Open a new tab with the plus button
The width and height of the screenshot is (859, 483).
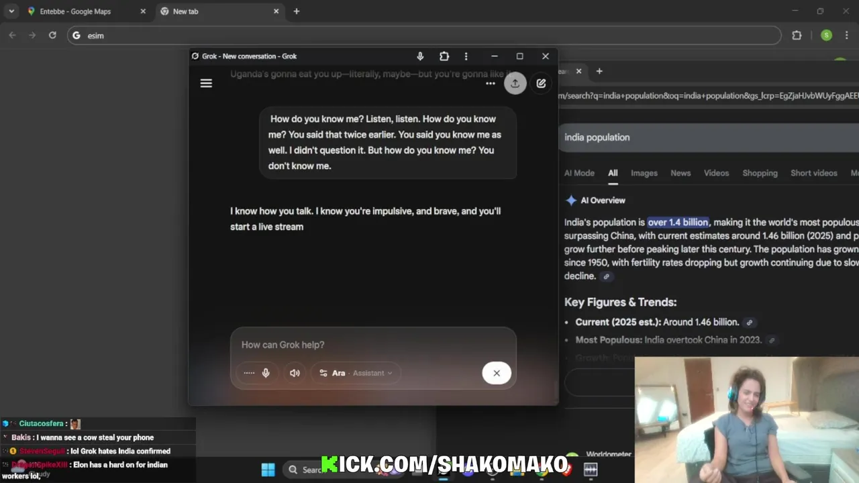click(297, 11)
